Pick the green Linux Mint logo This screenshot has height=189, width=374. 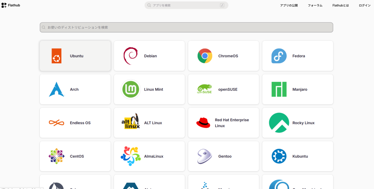tap(131, 89)
